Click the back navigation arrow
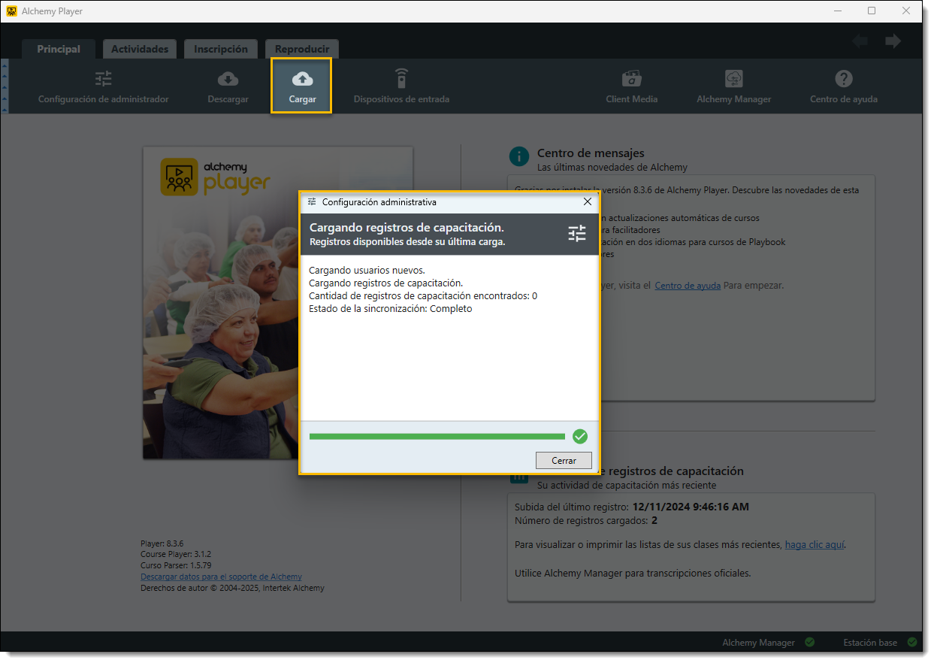Image resolution: width=934 pixels, height=663 pixels. tap(860, 41)
